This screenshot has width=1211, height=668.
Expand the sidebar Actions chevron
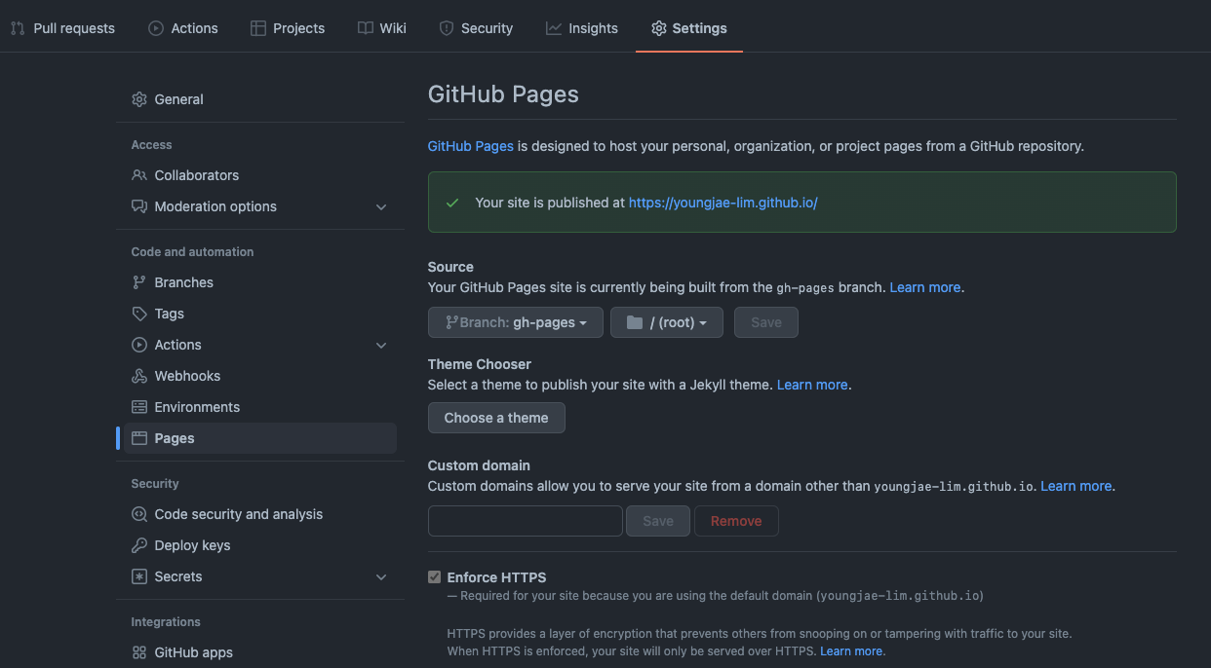point(381,345)
